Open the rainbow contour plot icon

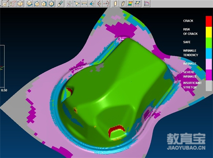click(130, 4)
